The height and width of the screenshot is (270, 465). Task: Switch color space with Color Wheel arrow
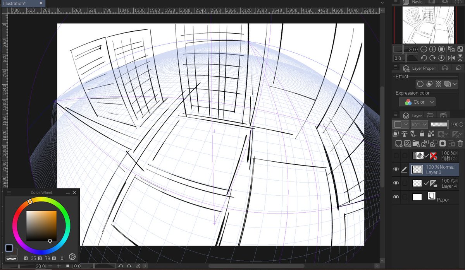click(x=72, y=256)
